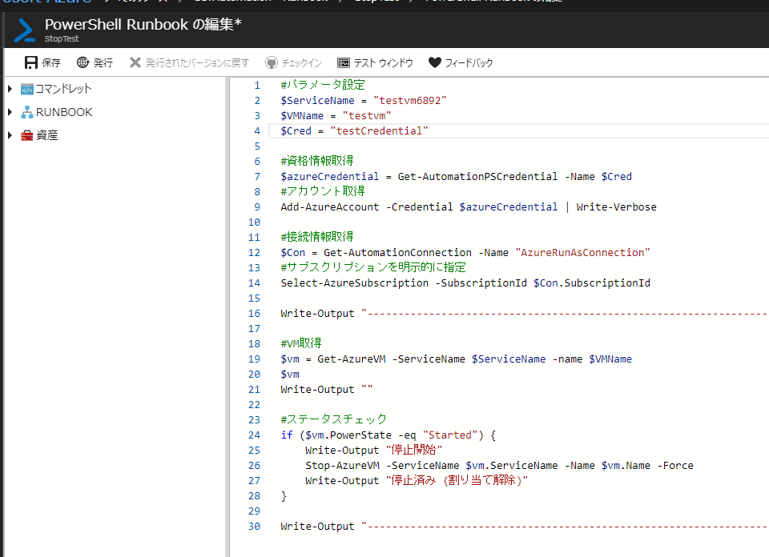
Task: Click the PowerShell Runbook logo icon
Action: coord(24,30)
